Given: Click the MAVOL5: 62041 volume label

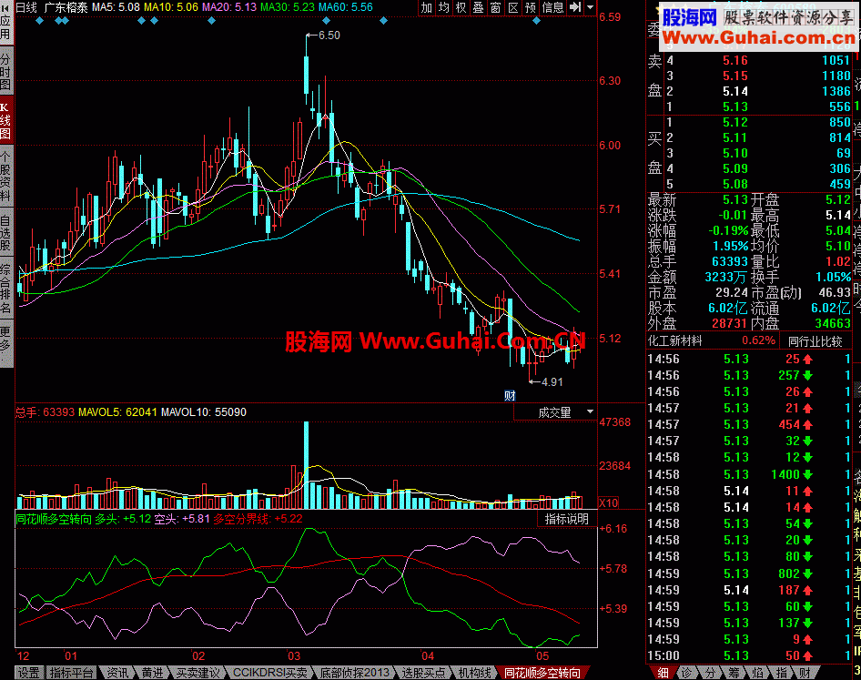Looking at the screenshot, I should [x=117, y=412].
